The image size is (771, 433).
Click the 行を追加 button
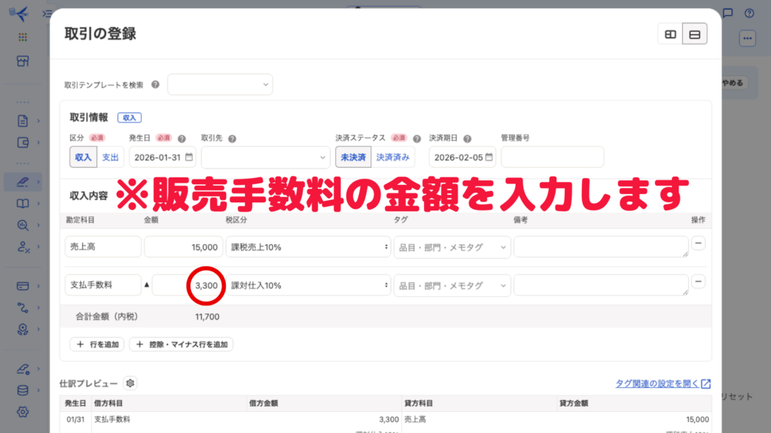[97, 344]
